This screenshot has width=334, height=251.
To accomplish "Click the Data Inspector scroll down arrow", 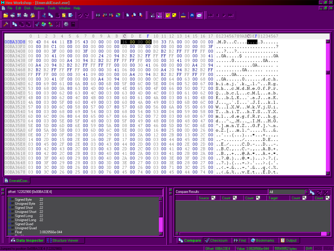I will point(161,234).
